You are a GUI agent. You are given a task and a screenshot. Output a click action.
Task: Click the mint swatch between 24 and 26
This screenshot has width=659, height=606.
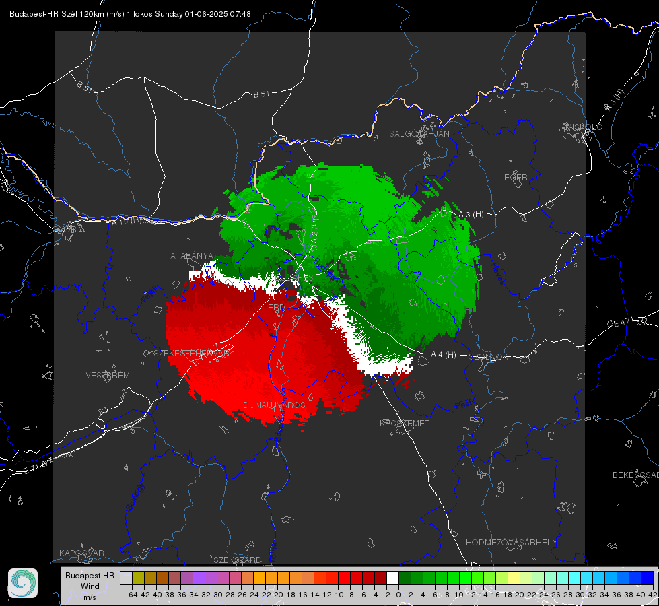click(550, 578)
